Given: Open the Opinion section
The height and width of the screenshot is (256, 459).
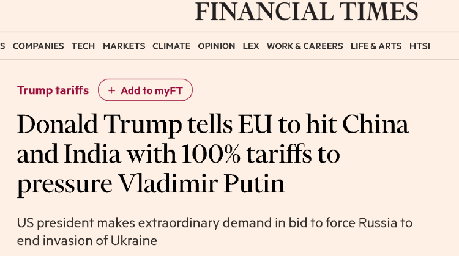Looking at the screenshot, I should coord(216,46).
